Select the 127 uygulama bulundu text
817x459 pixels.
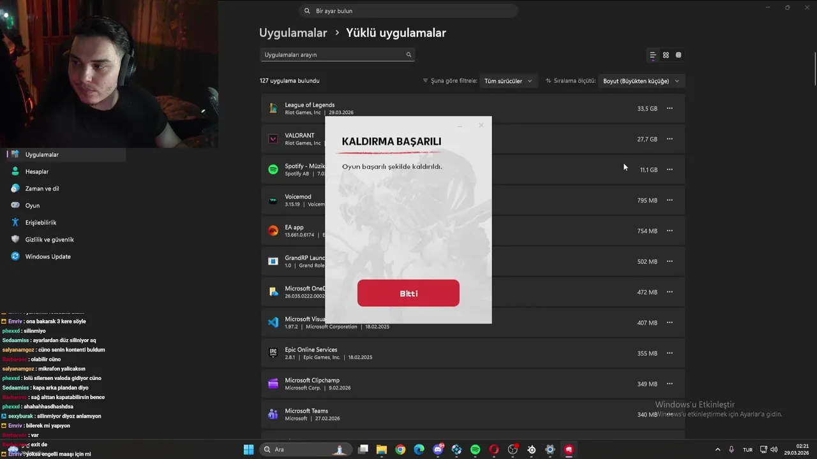(x=290, y=81)
